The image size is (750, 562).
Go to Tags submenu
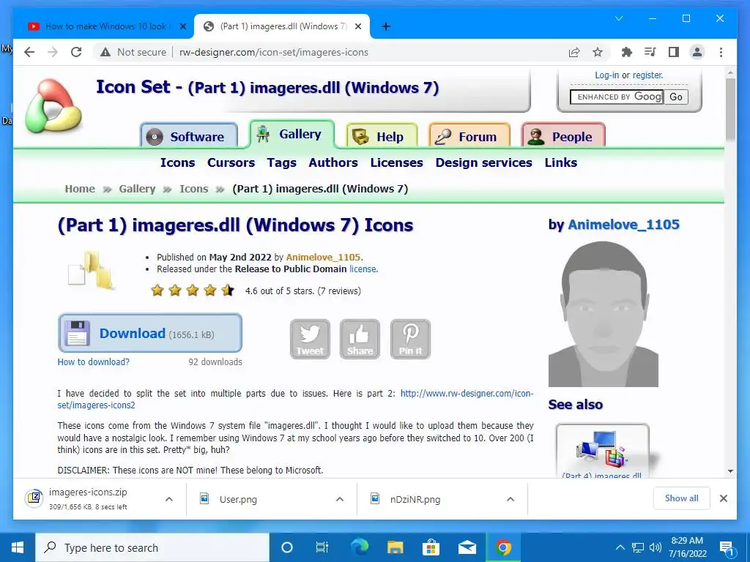tap(282, 162)
